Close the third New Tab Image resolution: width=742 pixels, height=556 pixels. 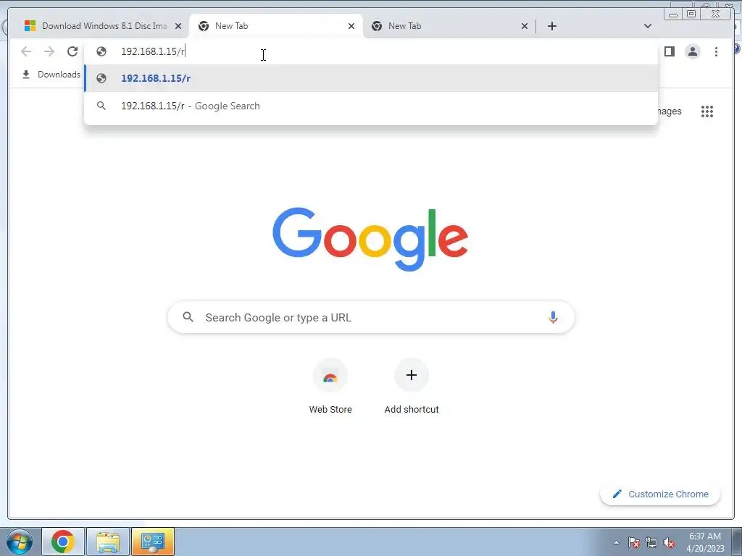[x=525, y=27]
